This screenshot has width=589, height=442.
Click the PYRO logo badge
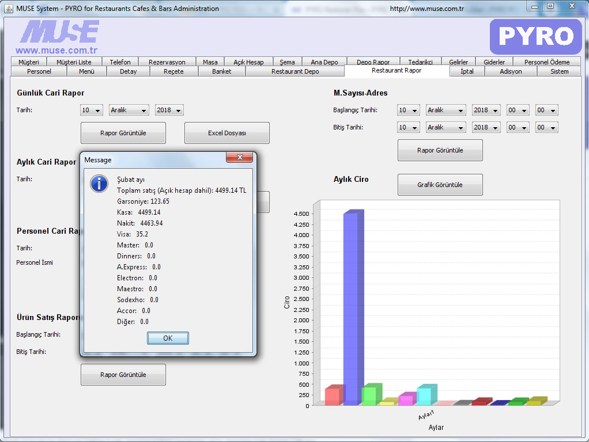(535, 36)
